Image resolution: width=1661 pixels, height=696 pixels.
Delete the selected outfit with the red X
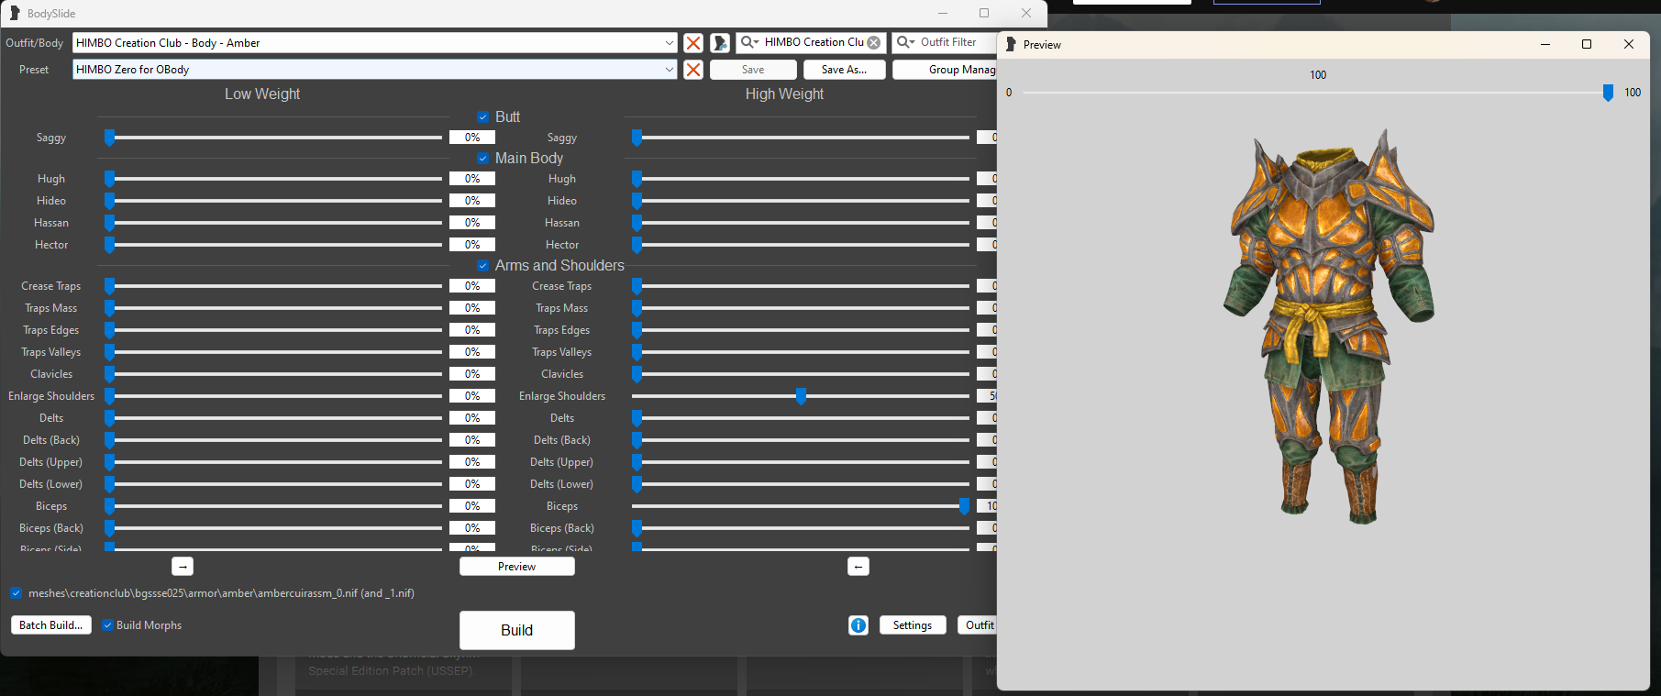[x=693, y=43]
